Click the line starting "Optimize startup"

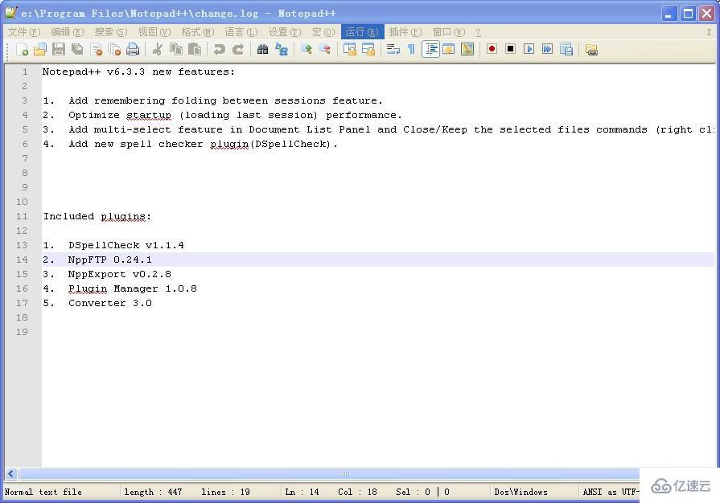pyautogui.click(x=235, y=115)
